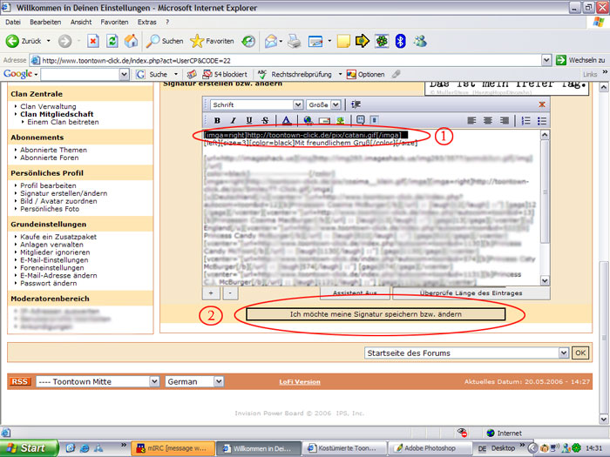This screenshot has width=610, height=457.
Task: Insert quote icon in signature editor
Action: tap(361, 120)
